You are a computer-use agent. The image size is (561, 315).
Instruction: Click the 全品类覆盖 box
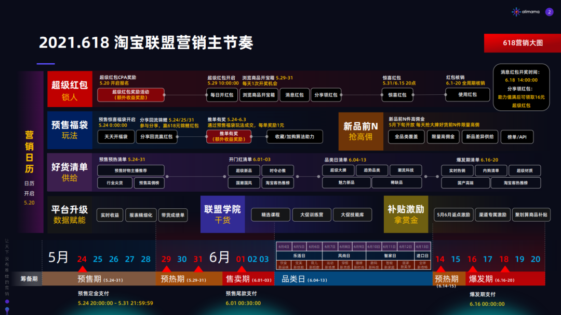[406, 137]
